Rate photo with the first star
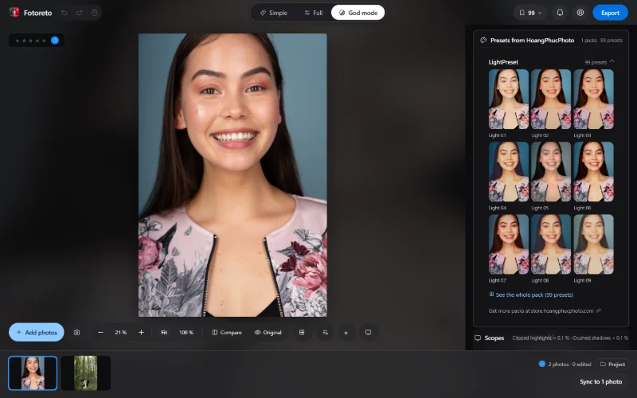637x398 pixels. point(17,41)
